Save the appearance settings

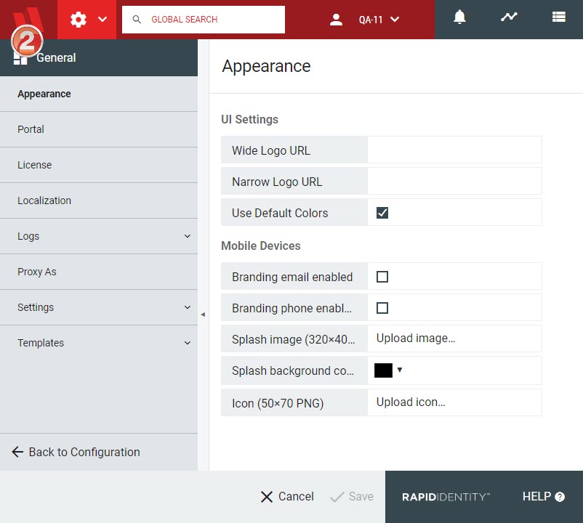[352, 497]
